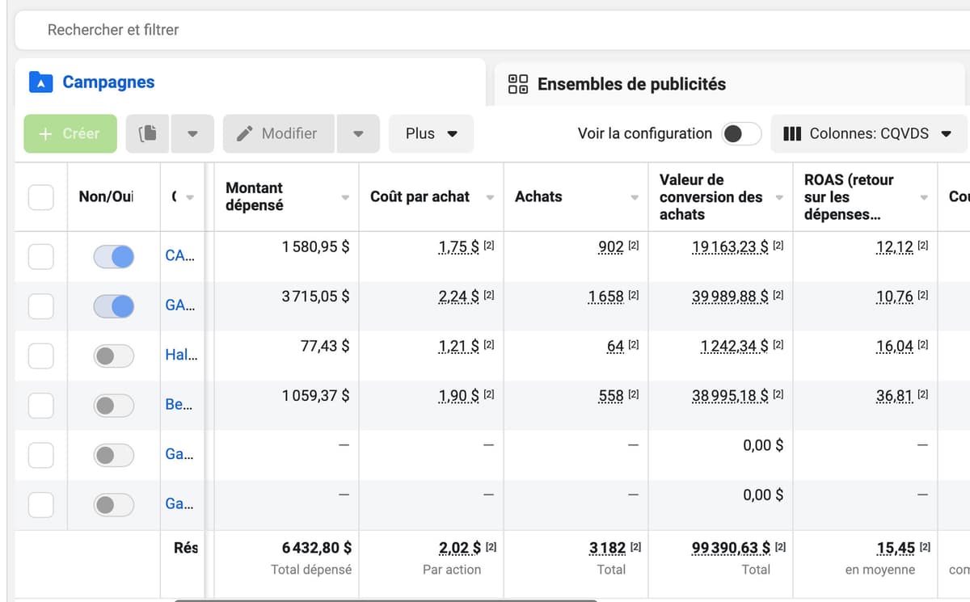Click the [2] footnote beside 902 purchases
Viewport: 970px width, 602px height.
(633, 246)
